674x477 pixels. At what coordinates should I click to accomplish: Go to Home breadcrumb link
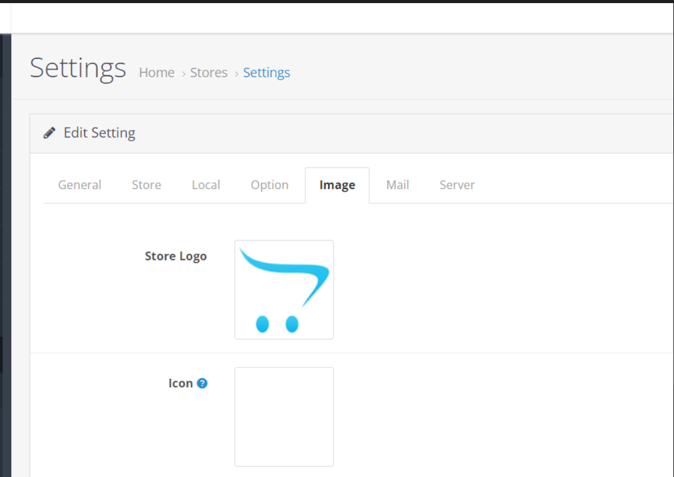point(156,73)
